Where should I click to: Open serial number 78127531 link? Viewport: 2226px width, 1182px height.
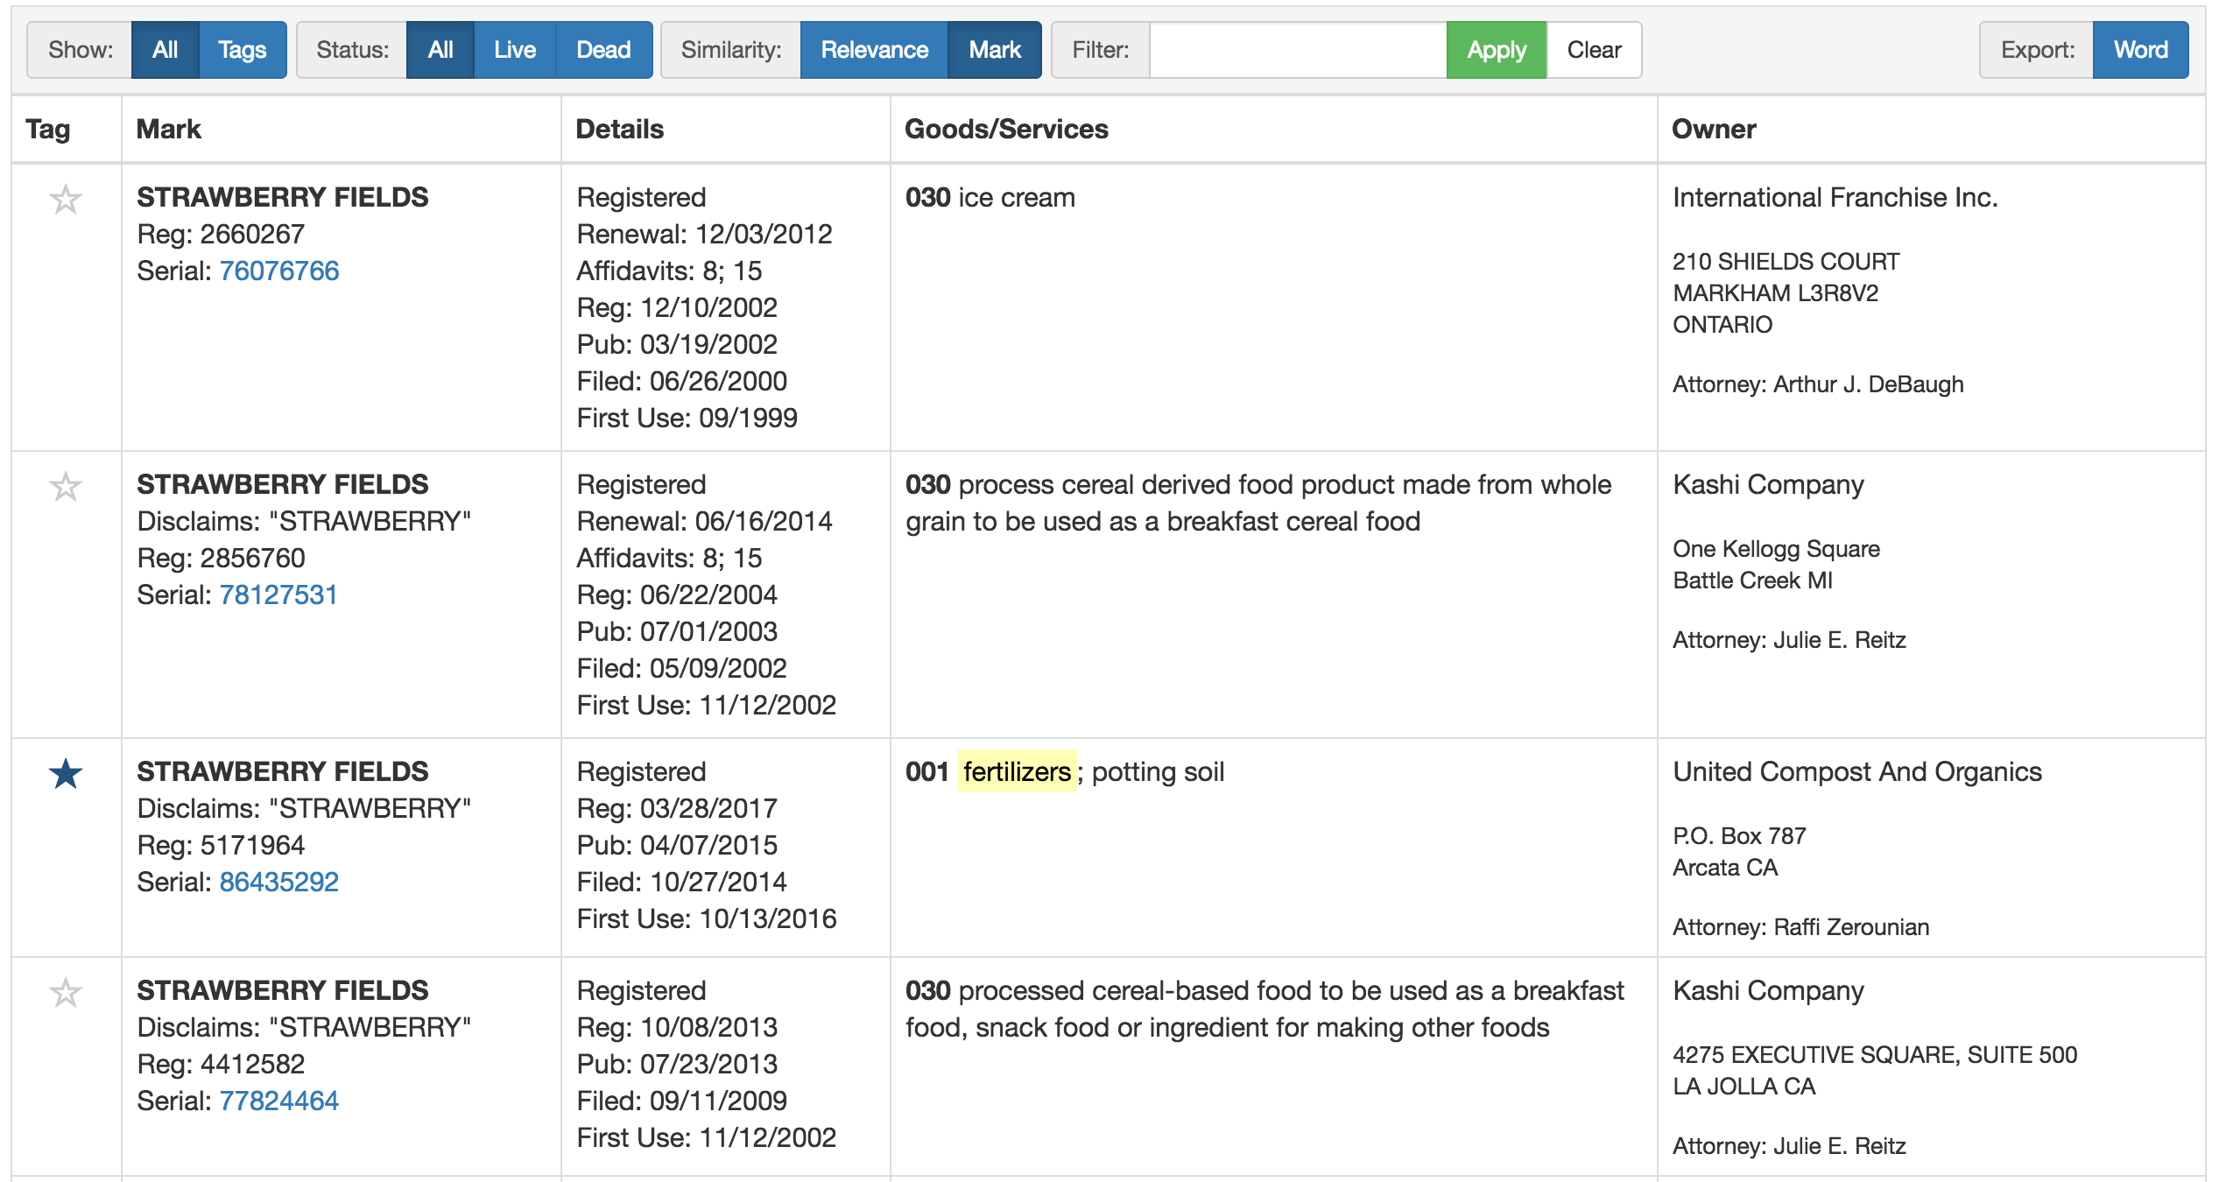[x=278, y=595]
